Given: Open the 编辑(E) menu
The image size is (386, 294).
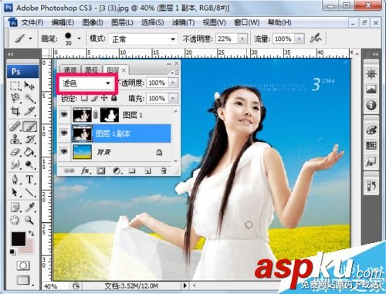Looking at the screenshot, I should click(x=63, y=22).
